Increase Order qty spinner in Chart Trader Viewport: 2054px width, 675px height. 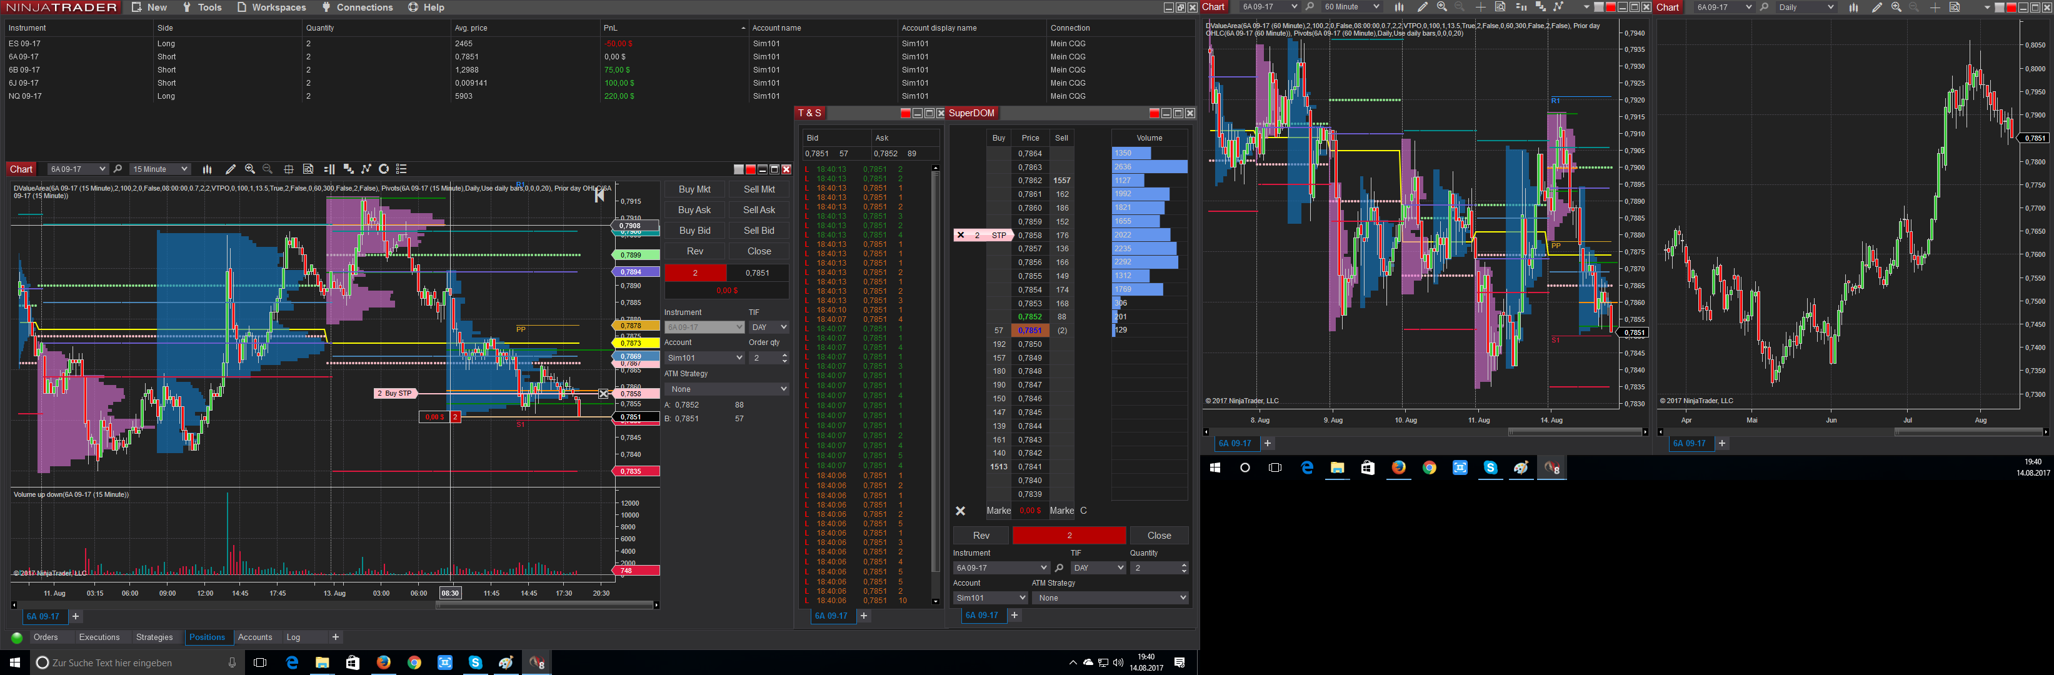point(784,354)
